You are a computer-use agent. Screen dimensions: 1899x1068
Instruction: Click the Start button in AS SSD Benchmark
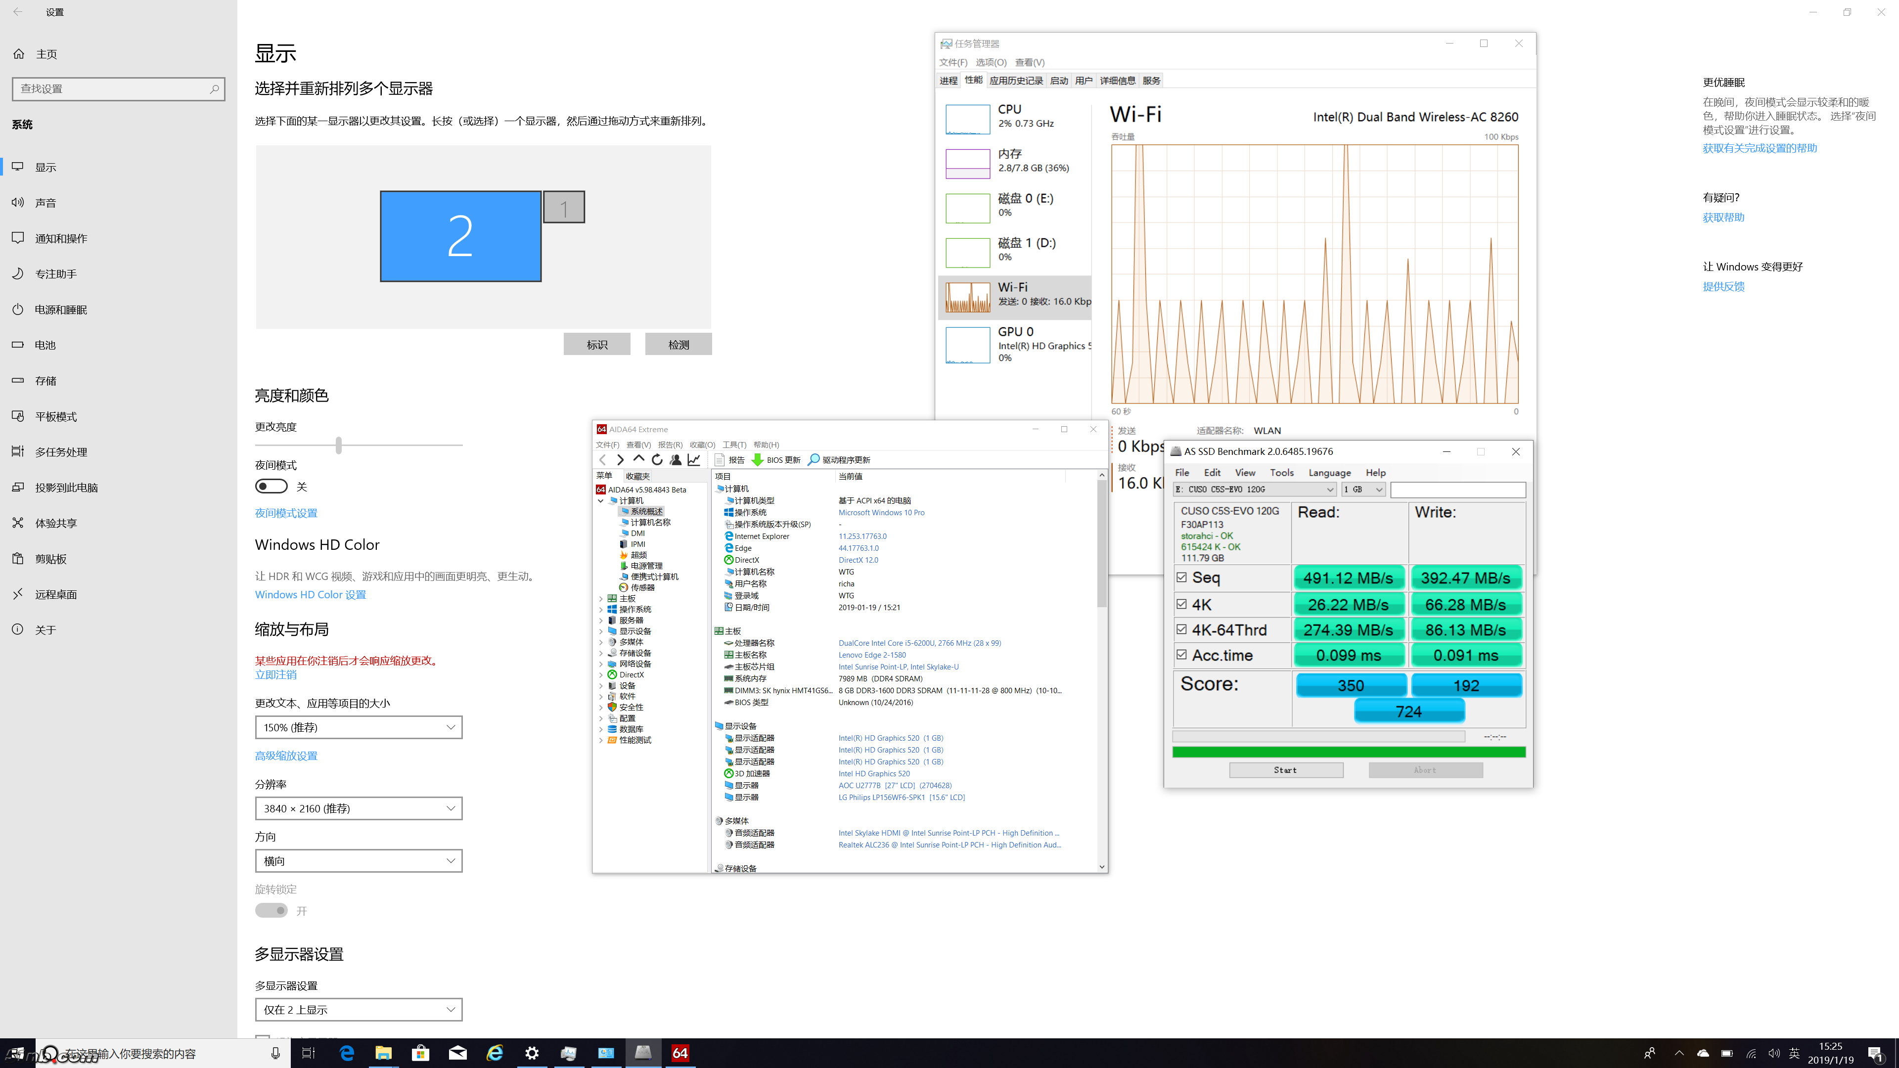tap(1286, 769)
